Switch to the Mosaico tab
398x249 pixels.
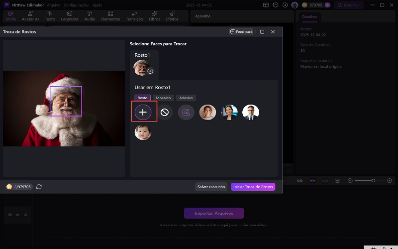tap(163, 98)
